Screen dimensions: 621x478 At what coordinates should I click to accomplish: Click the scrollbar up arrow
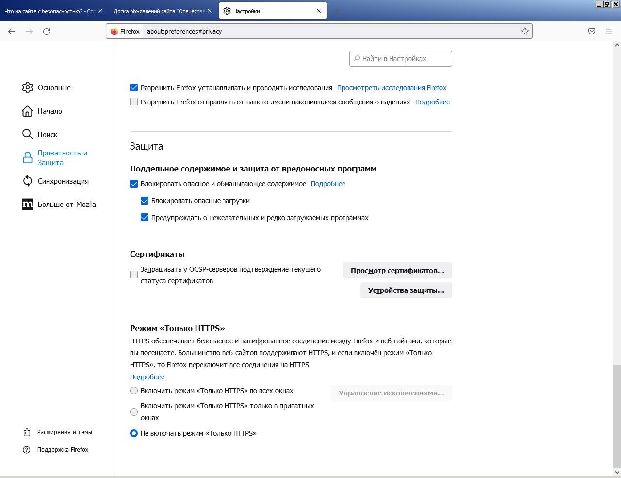pyautogui.click(x=617, y=45)
